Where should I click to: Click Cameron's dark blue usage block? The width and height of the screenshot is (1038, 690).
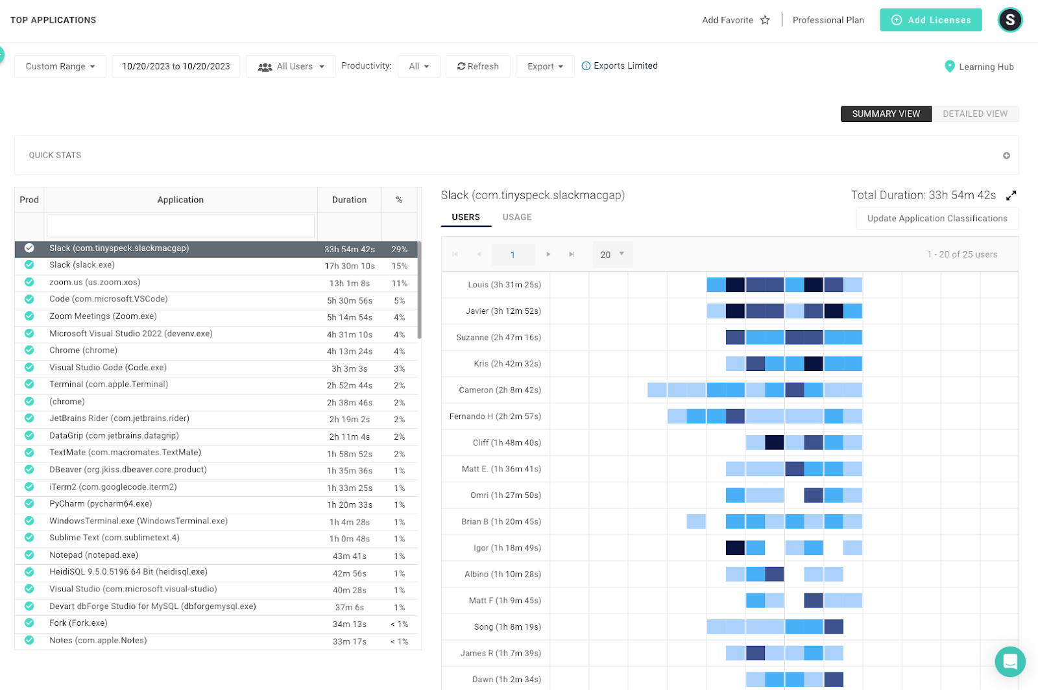(794, 390)
